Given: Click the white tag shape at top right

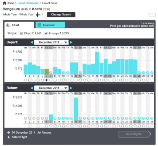Looking at the screenshot, I should point(152,15).
